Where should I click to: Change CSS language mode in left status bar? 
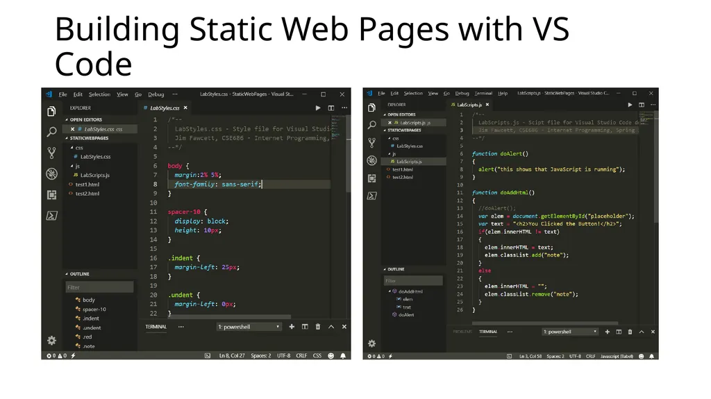pyautogui.click(x=317, y=356)
